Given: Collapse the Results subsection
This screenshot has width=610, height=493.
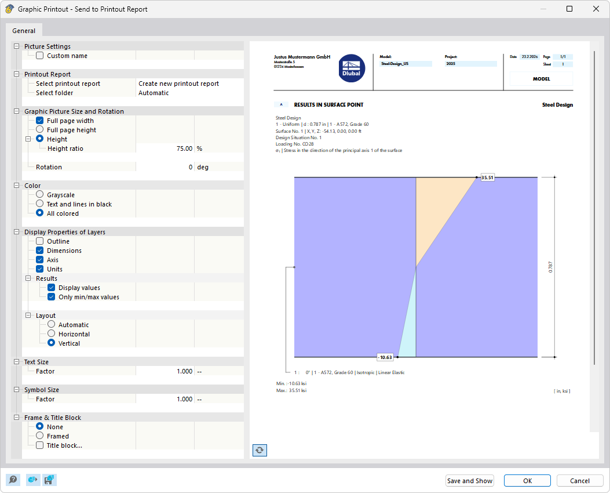Looking at the screenshot, I should tap(28, 278).
